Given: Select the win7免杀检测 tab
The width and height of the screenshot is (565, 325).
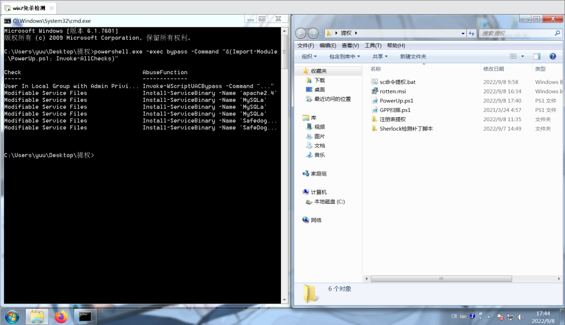Looking at the screenshot, I should click(28, 8).
